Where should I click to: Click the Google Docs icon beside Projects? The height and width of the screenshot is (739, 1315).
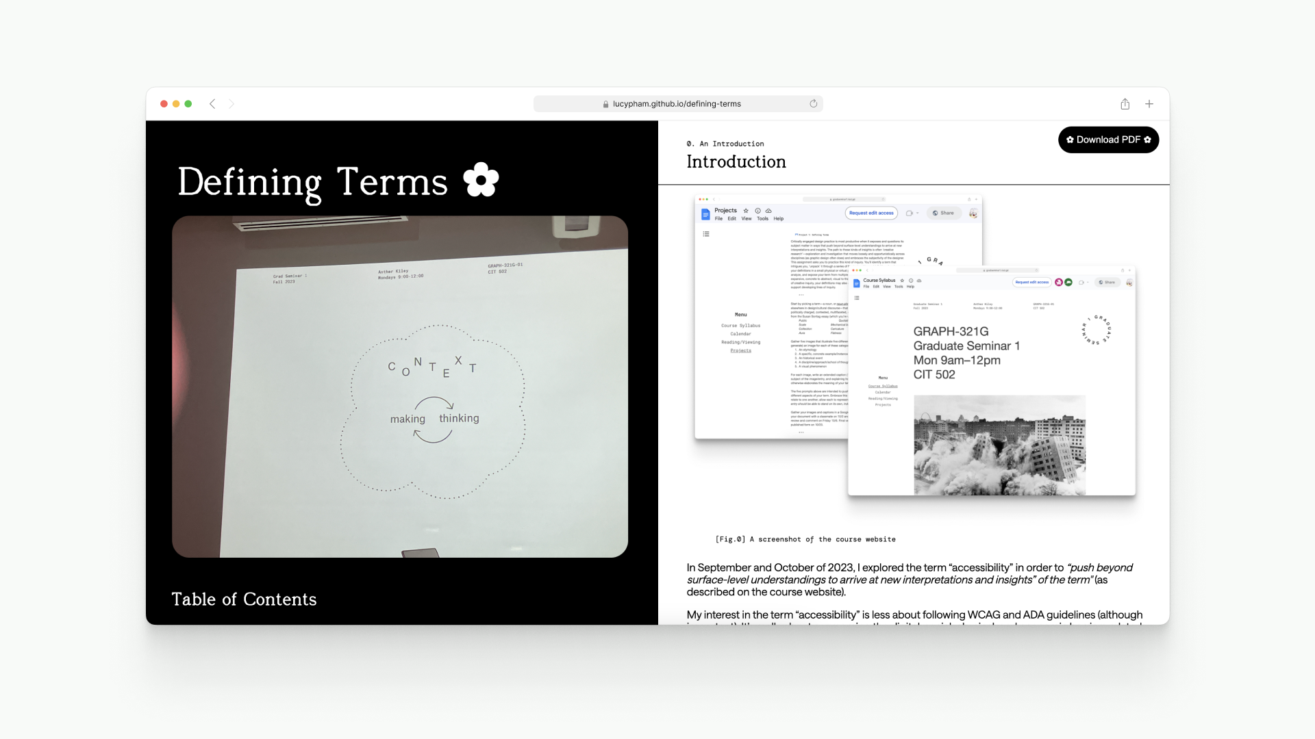705,214
